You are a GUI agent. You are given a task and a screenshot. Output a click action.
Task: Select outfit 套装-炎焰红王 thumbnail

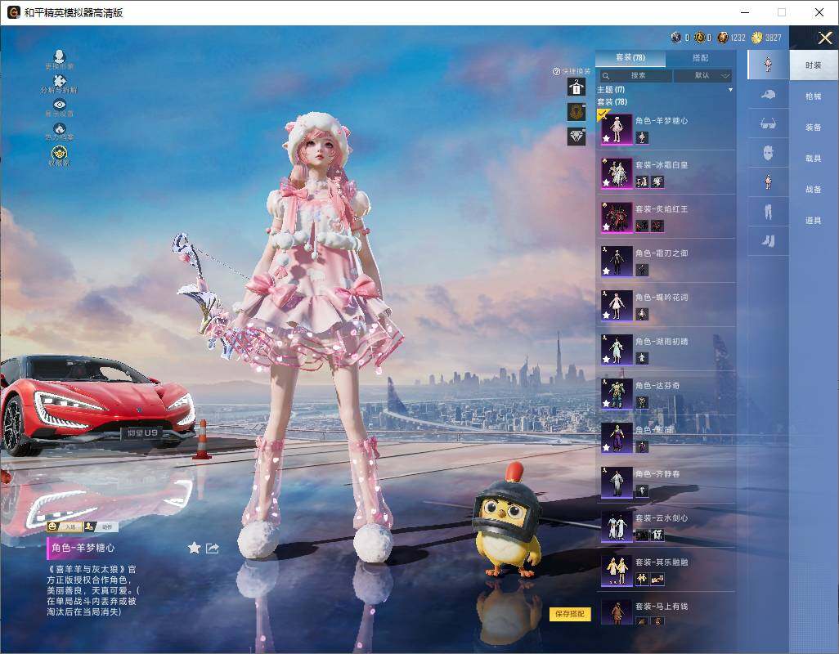click(x=617, y=217)
